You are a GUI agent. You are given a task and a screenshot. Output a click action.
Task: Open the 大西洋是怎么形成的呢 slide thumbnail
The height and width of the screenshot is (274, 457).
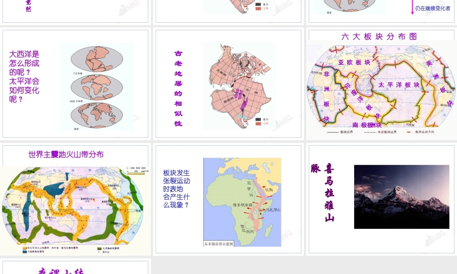click(75, 84)
